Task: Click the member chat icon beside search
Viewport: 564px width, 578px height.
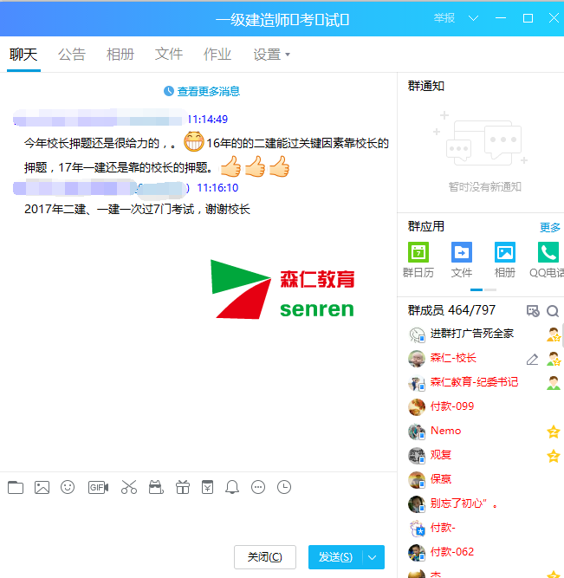Action: coord(533,311)
